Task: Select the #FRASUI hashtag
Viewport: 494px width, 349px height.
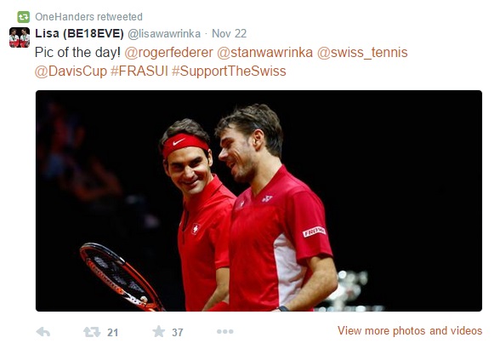Action: [x=139, y=71]
